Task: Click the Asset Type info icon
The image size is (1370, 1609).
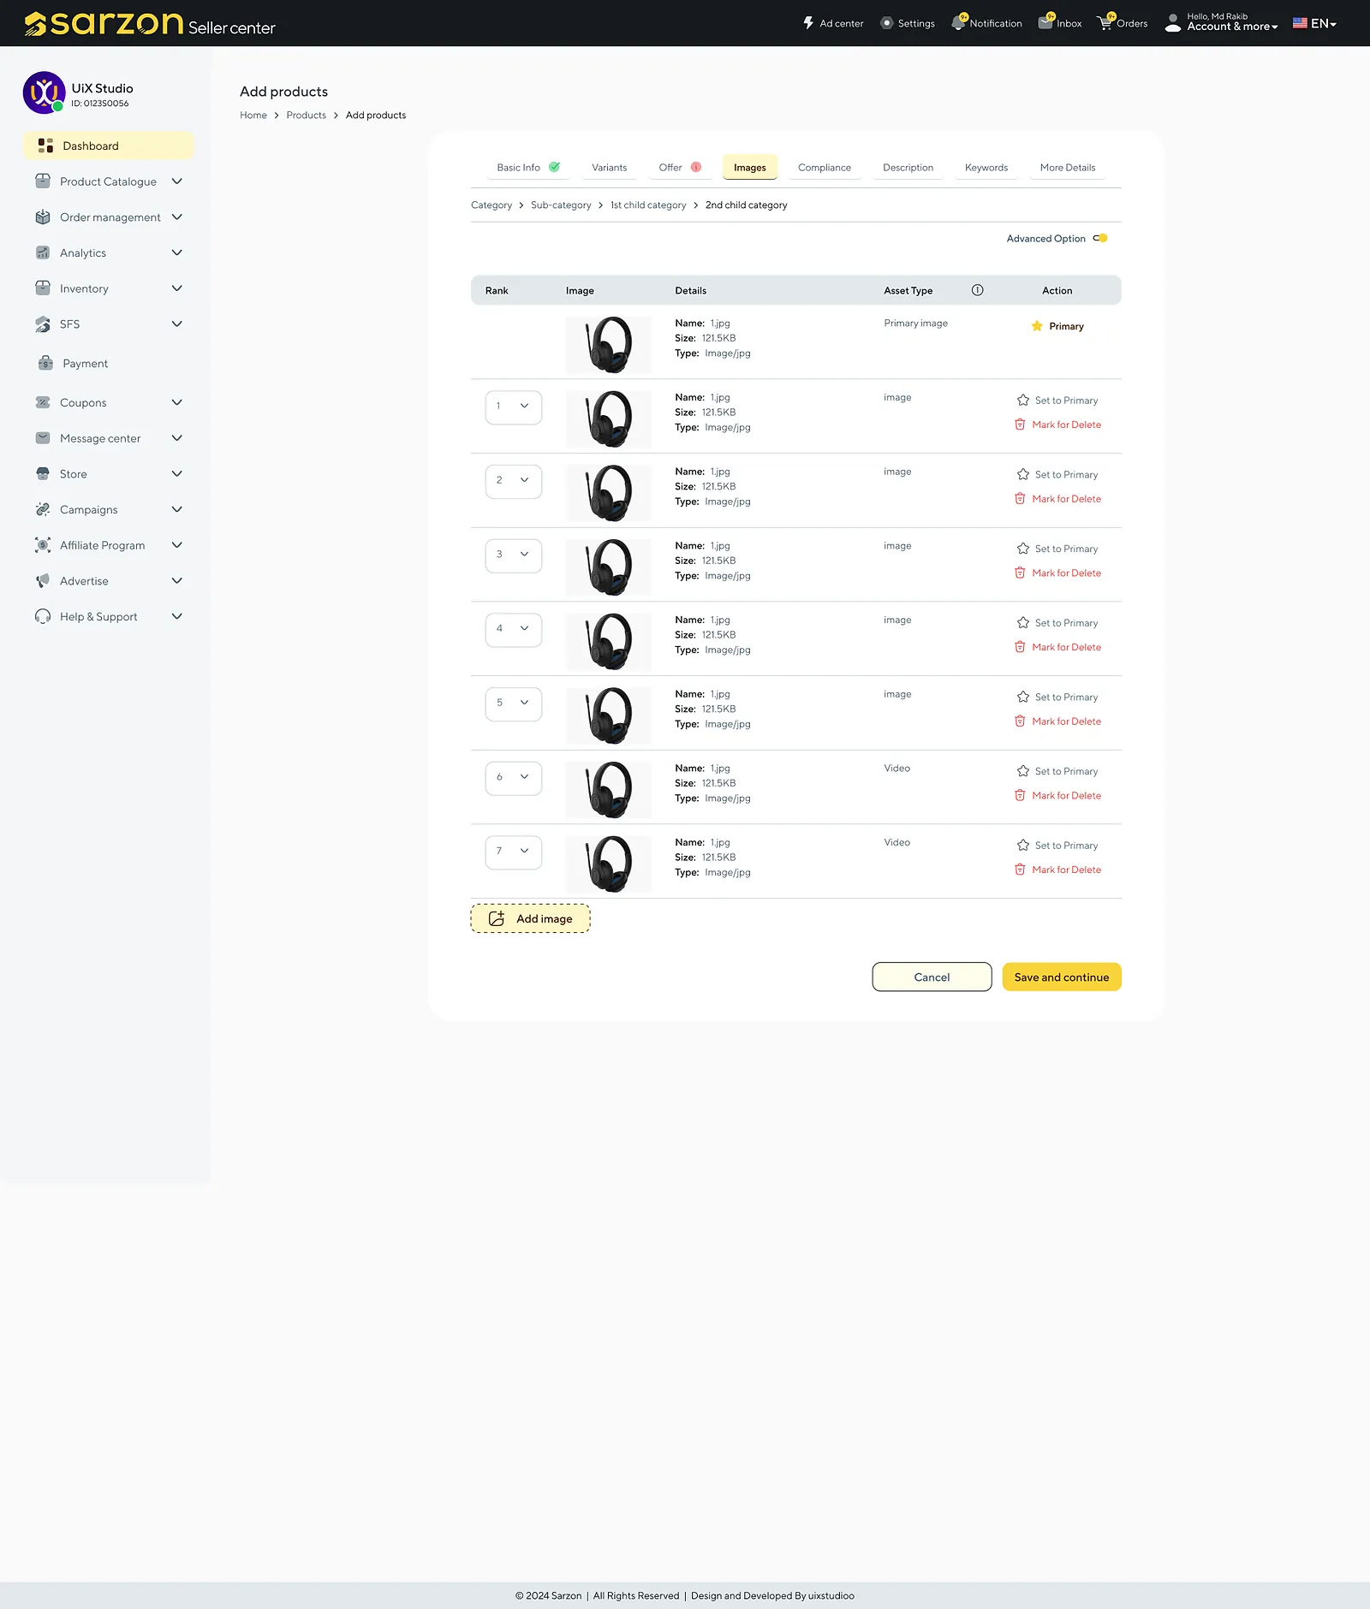Action: [977, 290]
